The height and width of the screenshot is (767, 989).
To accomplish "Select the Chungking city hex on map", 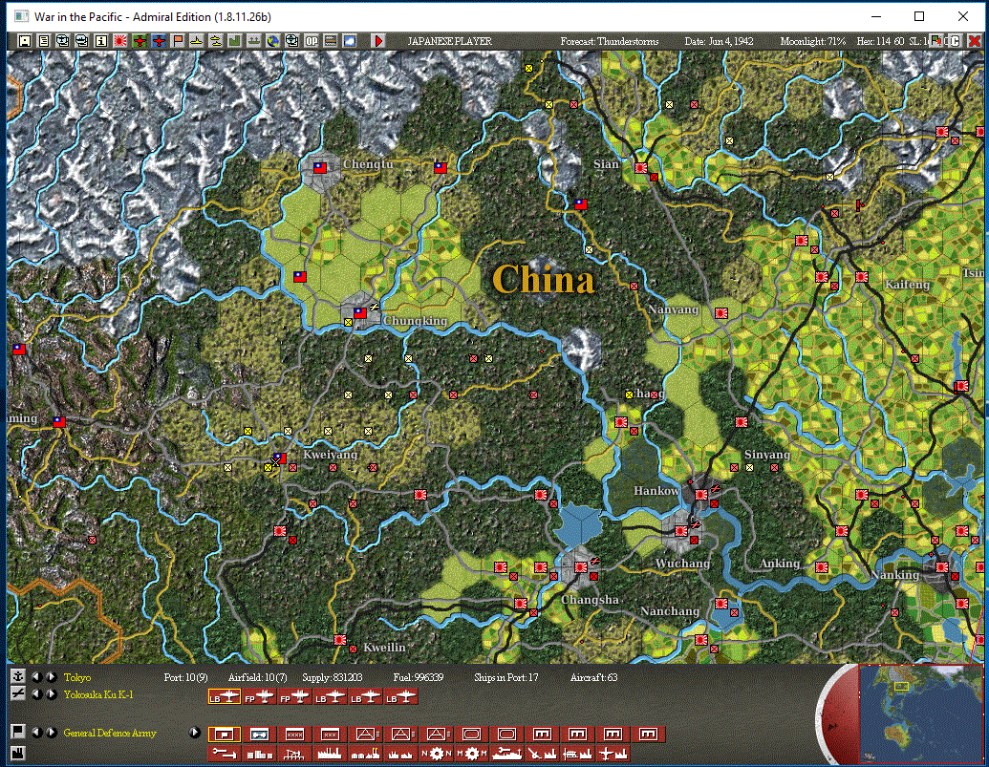I will [360, 312].
